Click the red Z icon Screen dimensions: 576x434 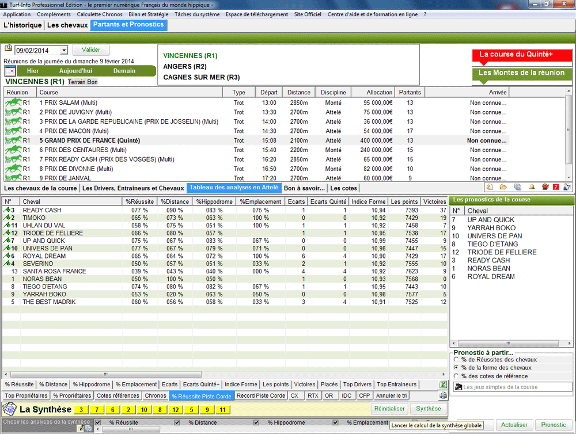[x=556, y=187]
